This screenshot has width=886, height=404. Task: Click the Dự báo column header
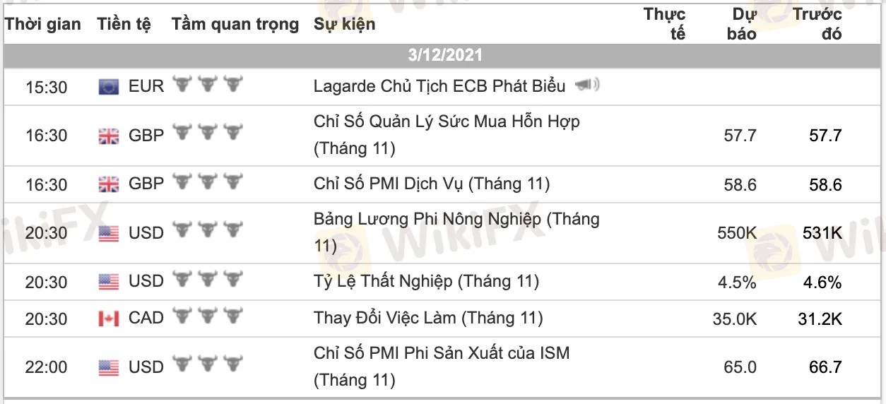741,25
